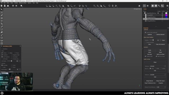Open the Edit menu
The width and height of the screenshot is (169, 95).
(4, 3)
